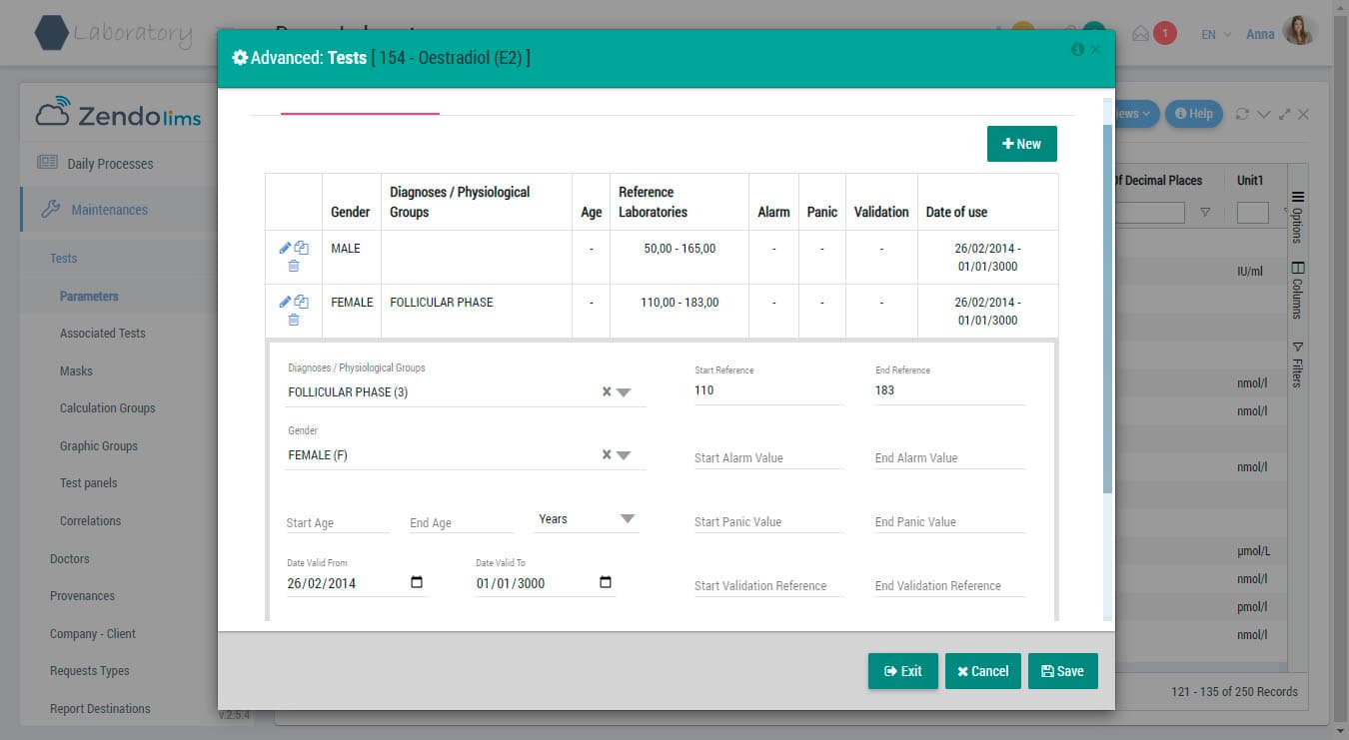Click the Save button
1349x740 pixels.
[x=1062, y=671]
